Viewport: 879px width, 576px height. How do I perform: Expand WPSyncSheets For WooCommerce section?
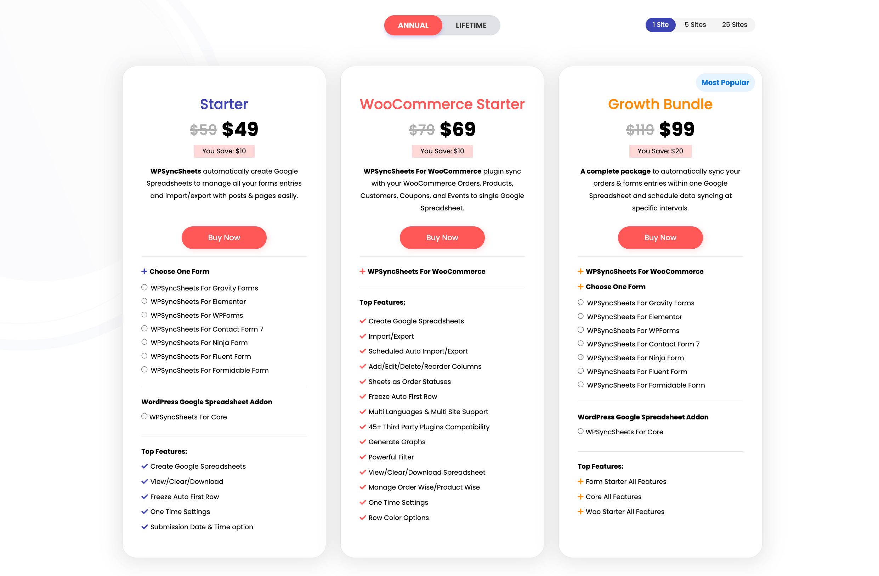362,271
